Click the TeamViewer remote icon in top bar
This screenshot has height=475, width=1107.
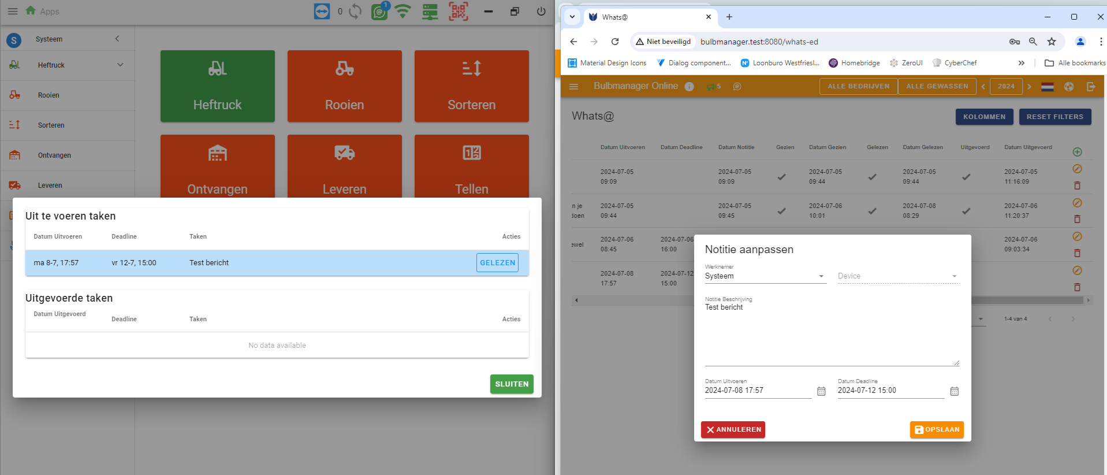point(322,12)
